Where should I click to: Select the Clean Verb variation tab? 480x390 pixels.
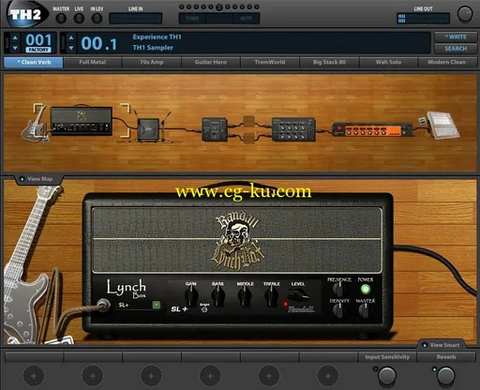click(34, 62)
